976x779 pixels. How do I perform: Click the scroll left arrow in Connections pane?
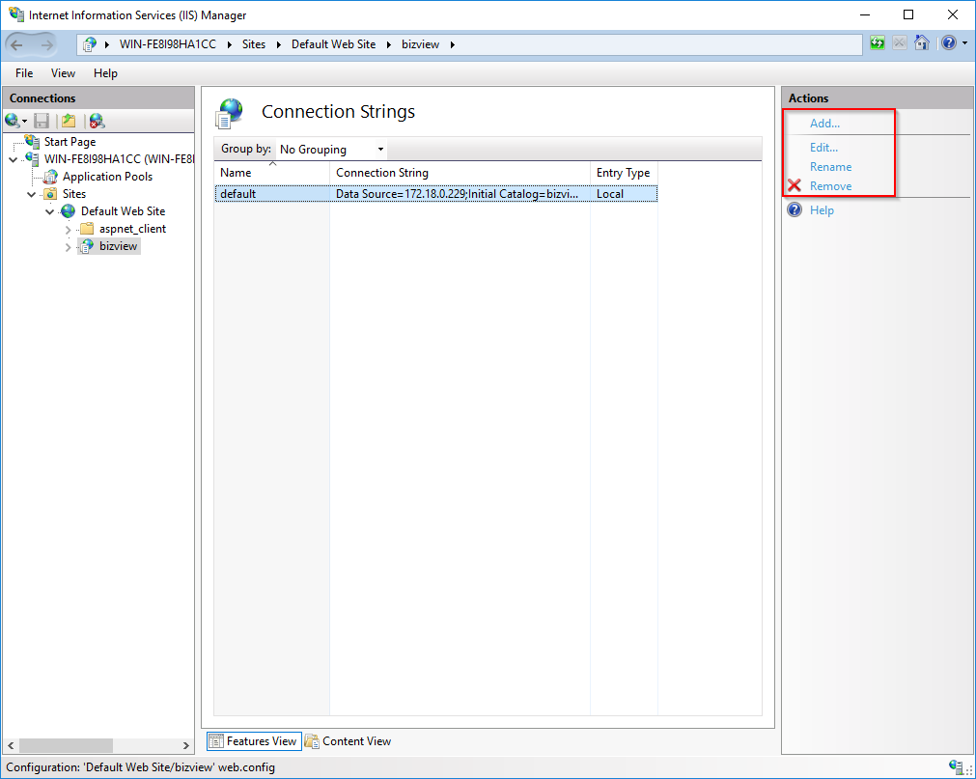click(11, 745)
